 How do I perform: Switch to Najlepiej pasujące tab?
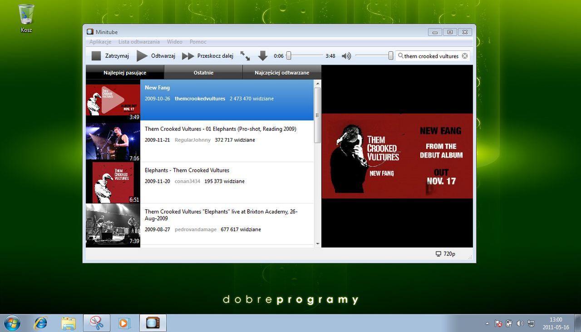125,73
